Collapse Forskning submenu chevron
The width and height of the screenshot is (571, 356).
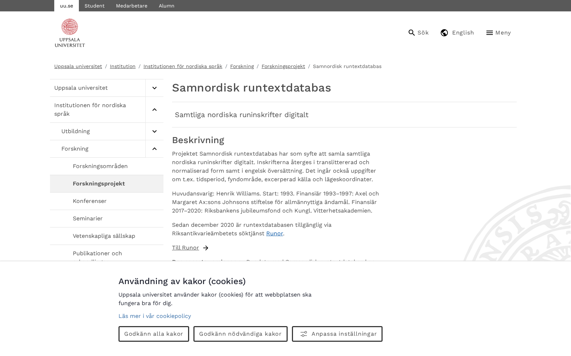155,149
